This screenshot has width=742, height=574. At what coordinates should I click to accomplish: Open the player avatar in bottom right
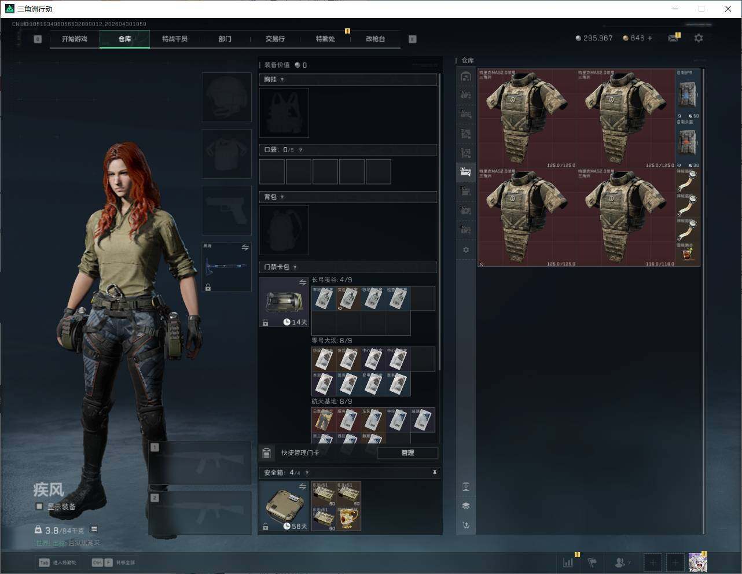coord(697,562)
